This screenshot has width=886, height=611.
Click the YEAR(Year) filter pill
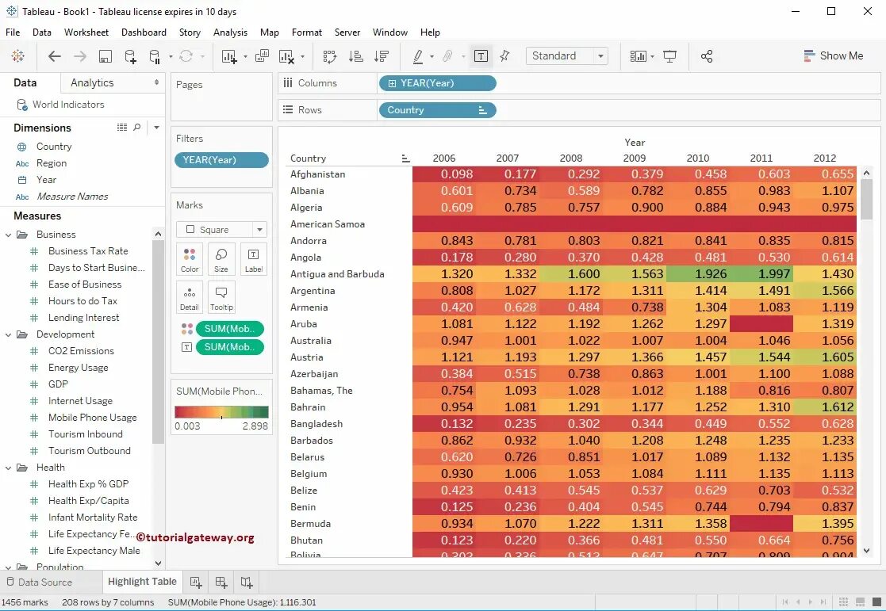[221, 160]
